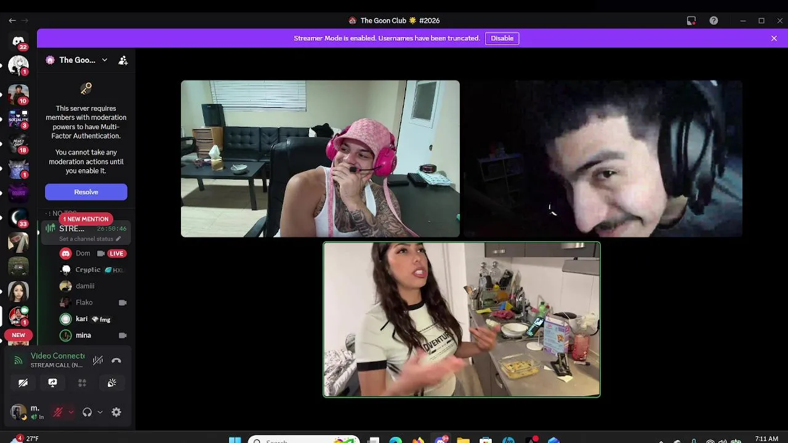Open the activities icon in voice panel
Image resolution: width=788 pixels, height=443 pixels.
tap(82, 383)
